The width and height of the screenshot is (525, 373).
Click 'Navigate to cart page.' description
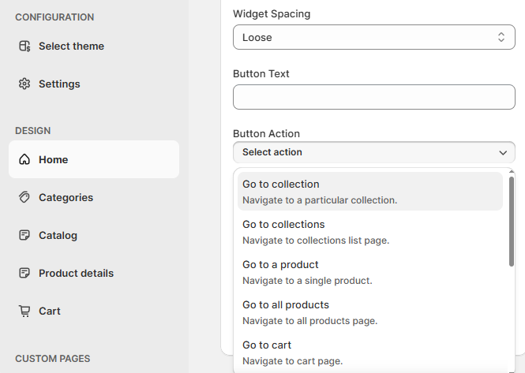293,361
